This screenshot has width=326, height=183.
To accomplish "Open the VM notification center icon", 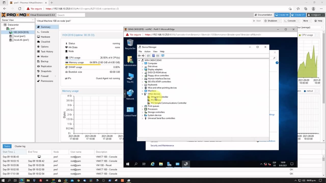I will 292,164.
